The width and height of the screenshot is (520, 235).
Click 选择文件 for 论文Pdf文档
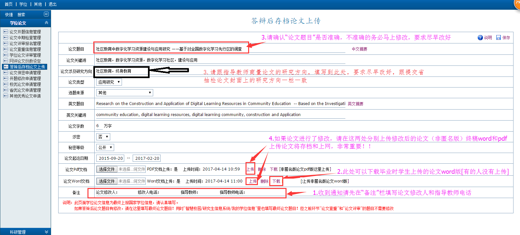pyautogui.click(x=107, y=169)
